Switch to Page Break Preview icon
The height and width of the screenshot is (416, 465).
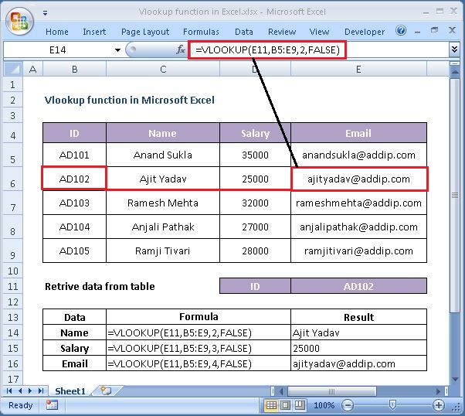tap(300, 405)
